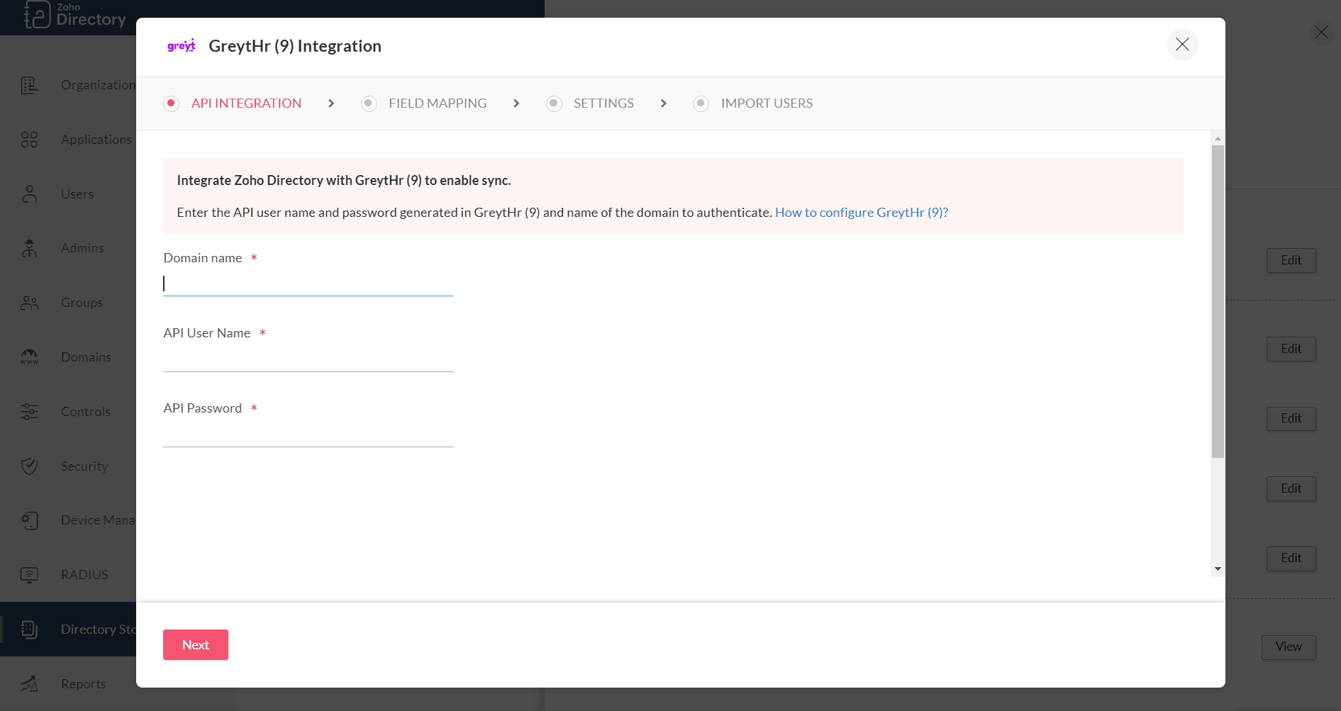Click the scrollbar down arrow

click(1218, 569)
